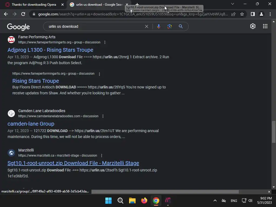Show hidden system tray icons
276x207 pixels.
215,201
